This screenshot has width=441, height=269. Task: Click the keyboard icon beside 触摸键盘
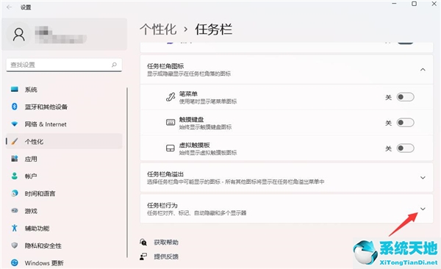(x=171, y=123)
